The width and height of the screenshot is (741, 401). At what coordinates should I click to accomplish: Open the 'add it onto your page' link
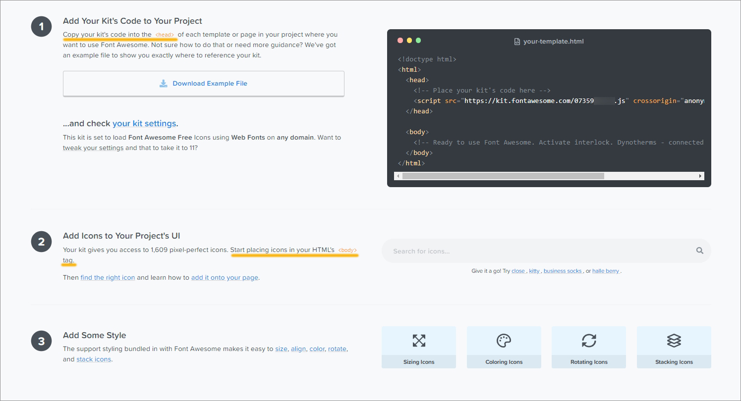pyautogui.click(x=225, y=278)
